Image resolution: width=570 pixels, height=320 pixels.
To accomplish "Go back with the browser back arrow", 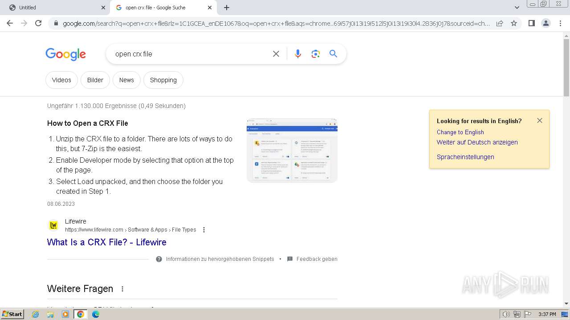I will point(10,23).
